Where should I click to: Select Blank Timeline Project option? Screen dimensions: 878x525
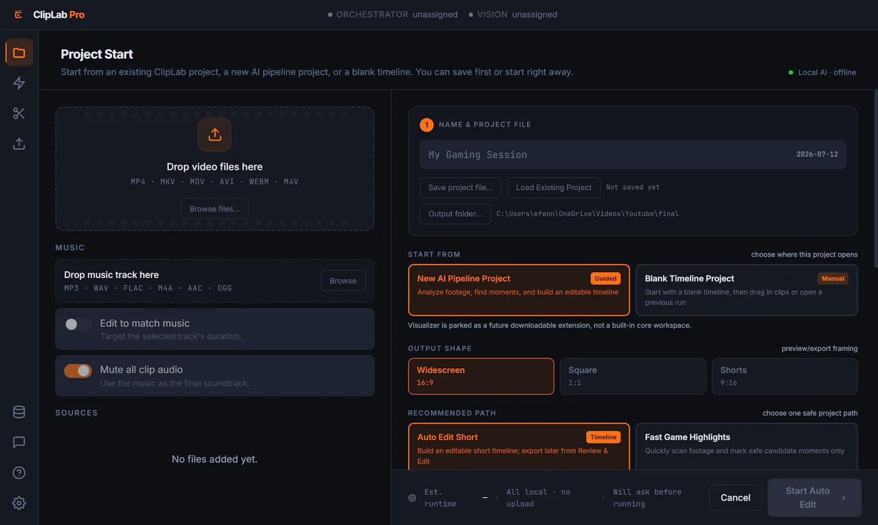point(746,290)
